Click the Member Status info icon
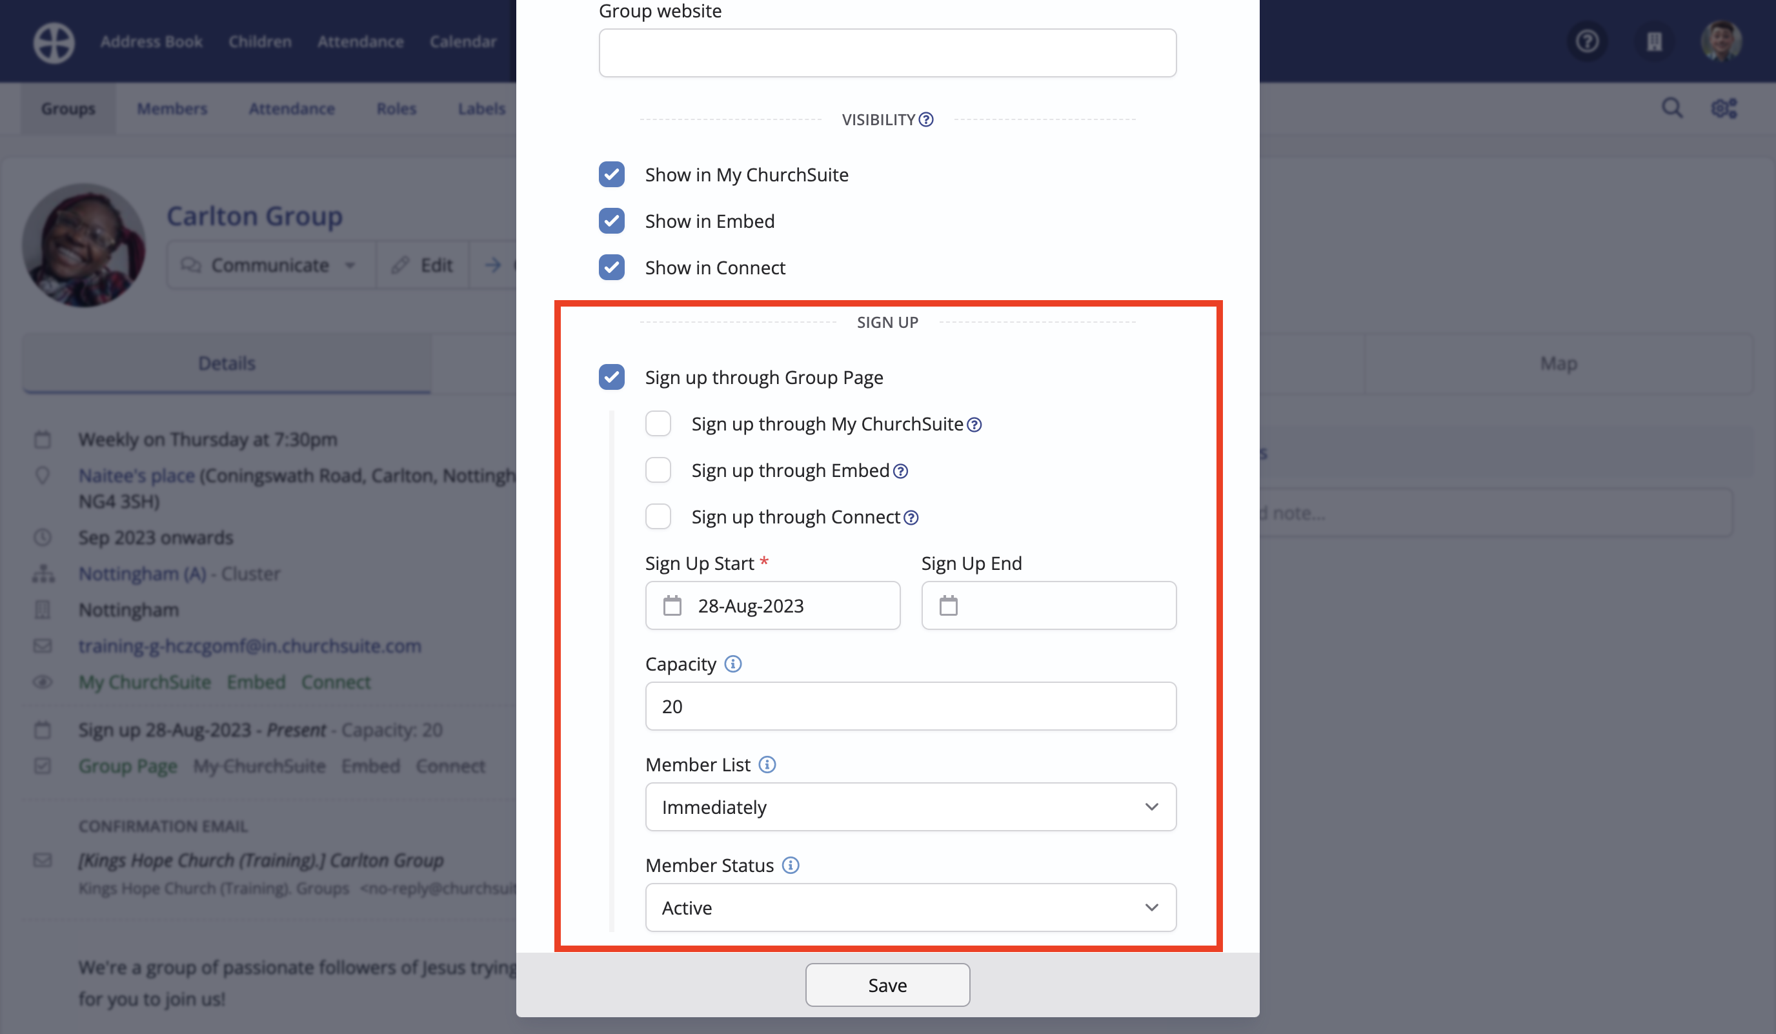The width and height of the screenshot is (1776, 1034). [x=790, y=866]
